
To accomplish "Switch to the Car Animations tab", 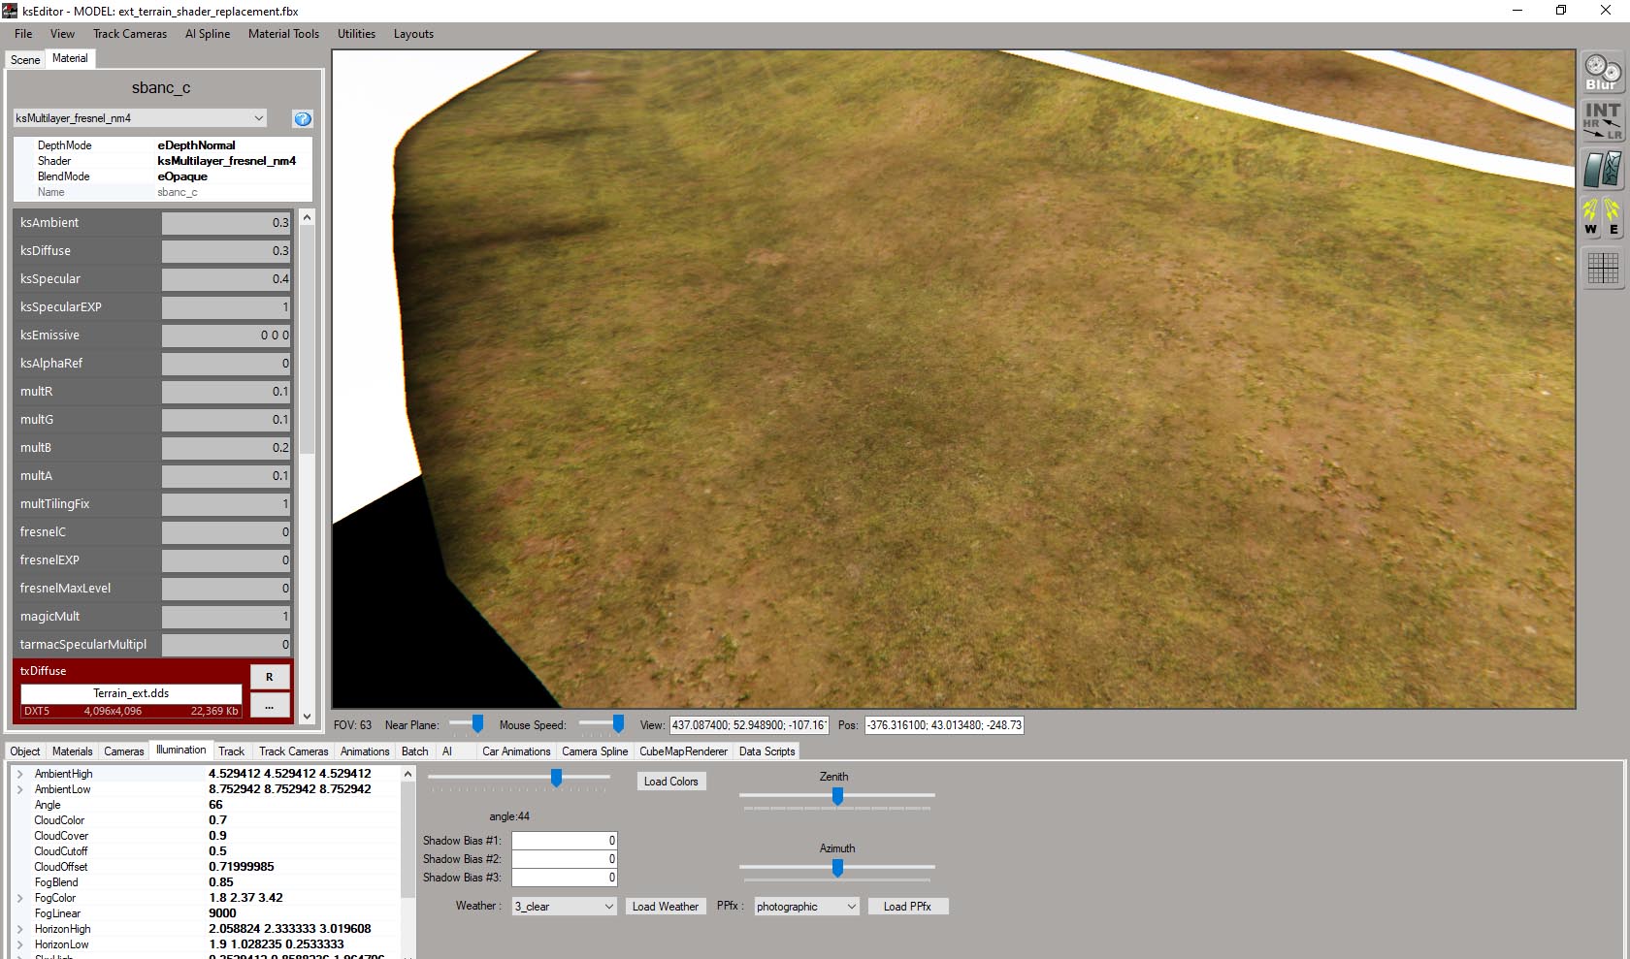I will click(516, 751).
